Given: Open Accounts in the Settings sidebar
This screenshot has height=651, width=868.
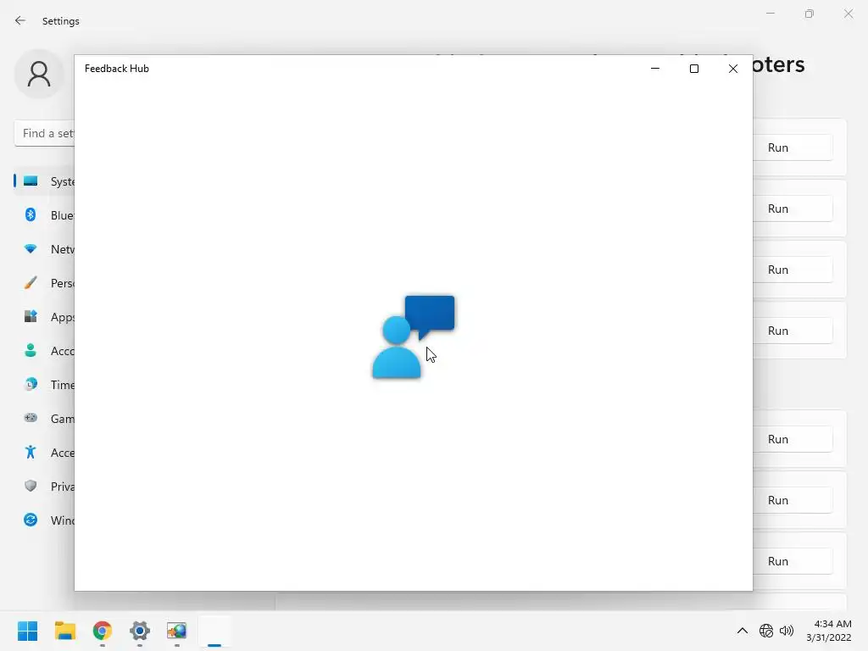Looking at the screenshot, I should (44, 350).
